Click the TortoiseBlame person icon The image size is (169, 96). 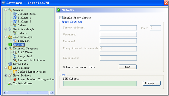(x=10, y=83)
